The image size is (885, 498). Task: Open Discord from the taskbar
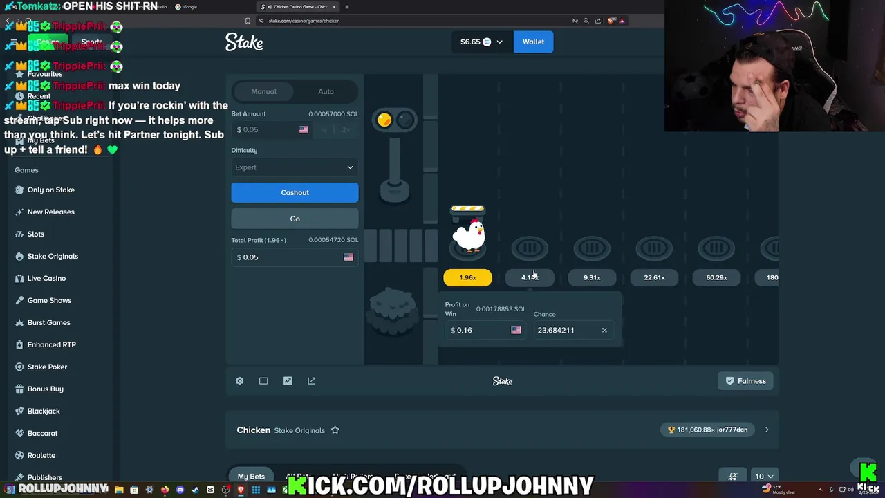point(180,490)
